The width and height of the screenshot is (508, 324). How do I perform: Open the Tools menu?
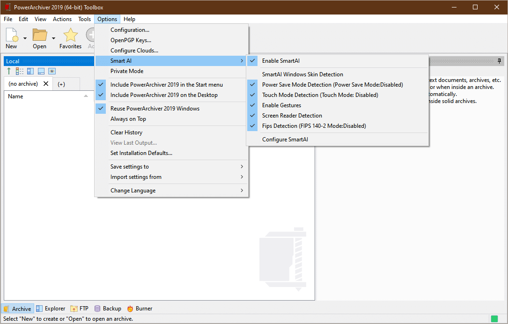[x=85, y=19]
